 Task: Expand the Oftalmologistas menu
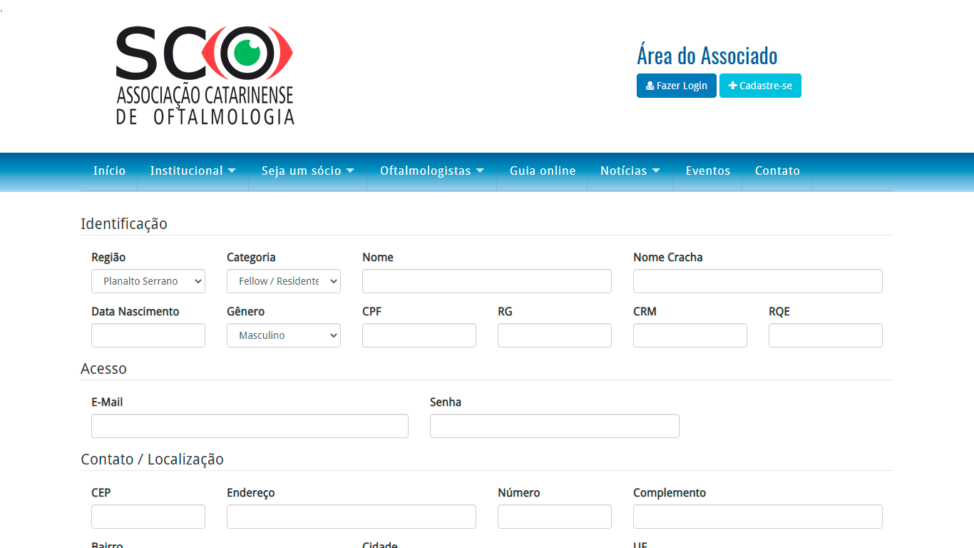[431, 171]
